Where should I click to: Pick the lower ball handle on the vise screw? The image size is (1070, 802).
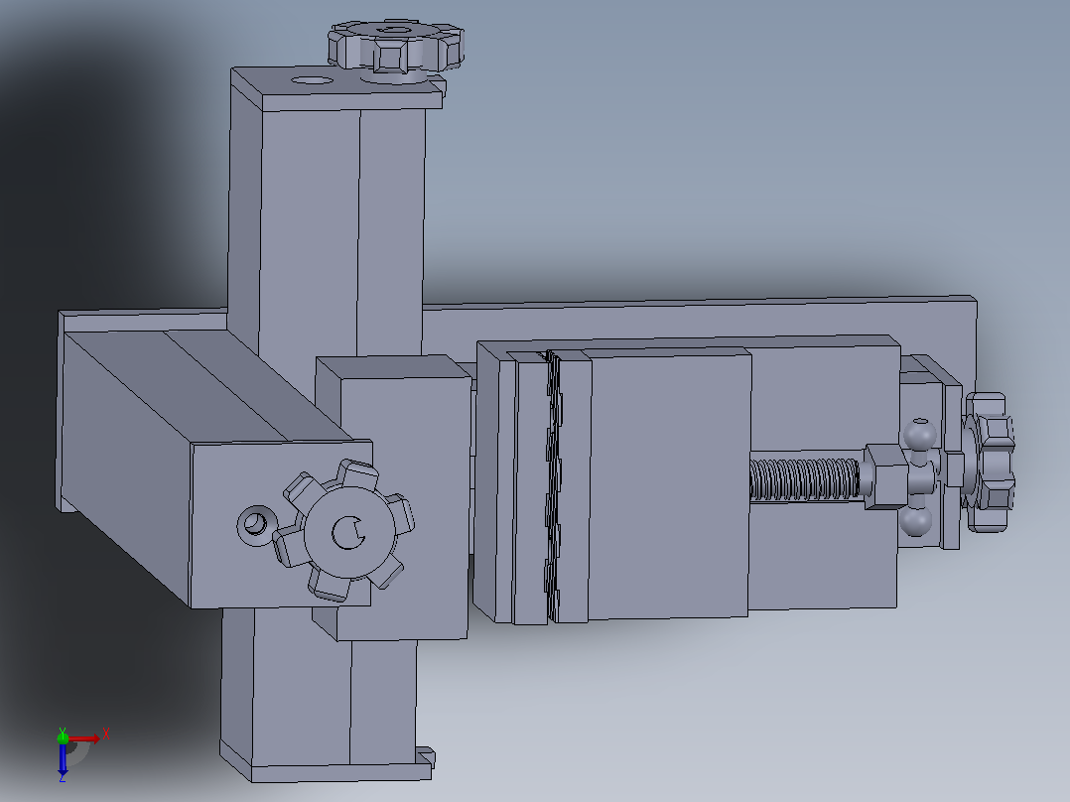tap(916, 520)
